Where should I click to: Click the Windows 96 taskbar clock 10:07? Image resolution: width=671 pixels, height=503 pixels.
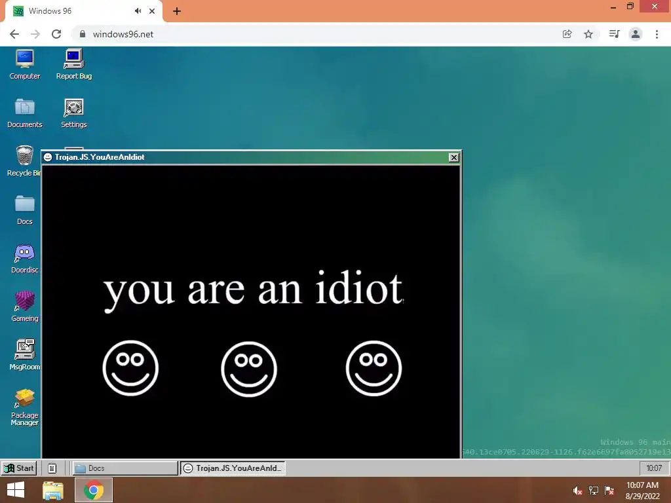pyautogui.click(x=653, y=468)
